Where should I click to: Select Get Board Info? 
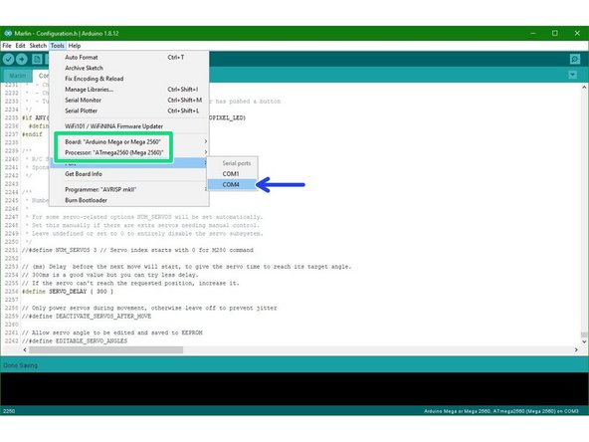click(129, 174)
